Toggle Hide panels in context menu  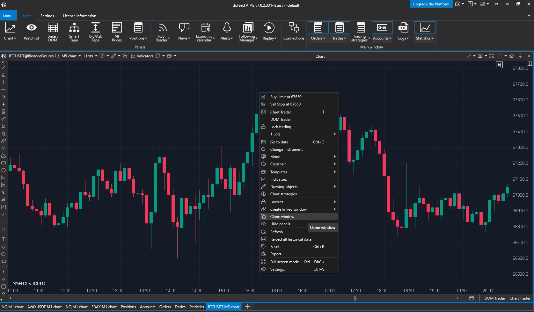(280, 224)
